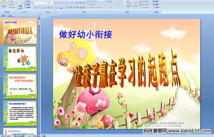This screenshot has width=214, height=137.
Task: Click the Cut scissors button
Action: 11,1
